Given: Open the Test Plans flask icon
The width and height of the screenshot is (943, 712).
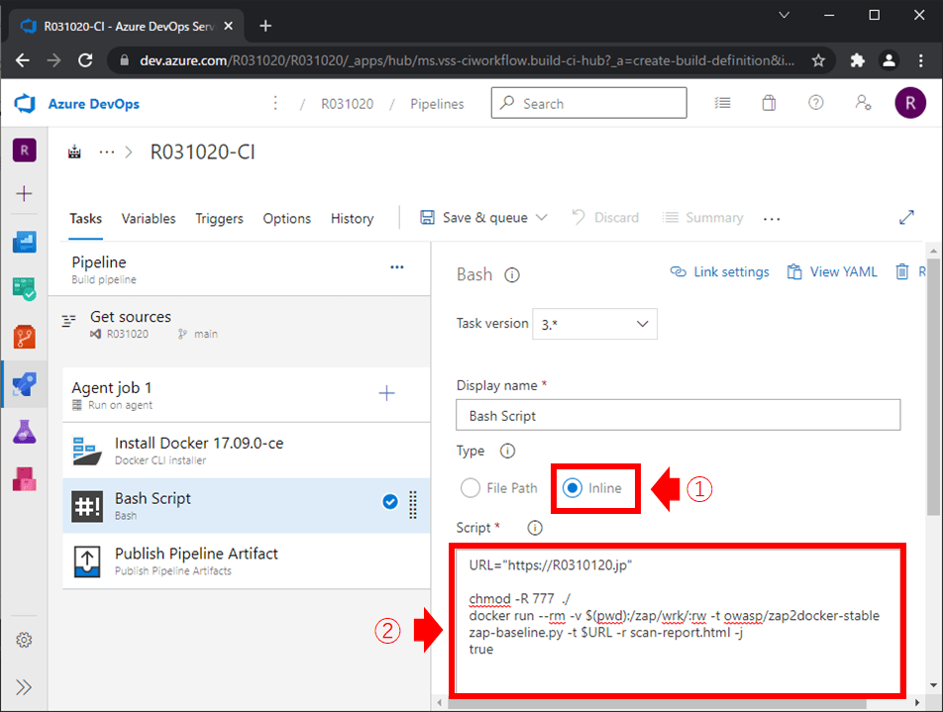Looking at the screenshot, I should 25,432.
